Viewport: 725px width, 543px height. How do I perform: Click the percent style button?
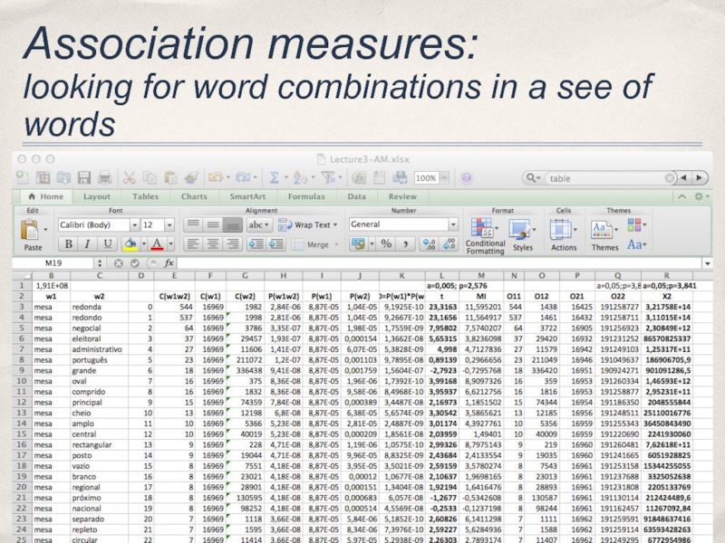[385, 243]
